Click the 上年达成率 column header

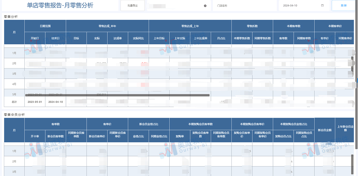pos(200,38)
